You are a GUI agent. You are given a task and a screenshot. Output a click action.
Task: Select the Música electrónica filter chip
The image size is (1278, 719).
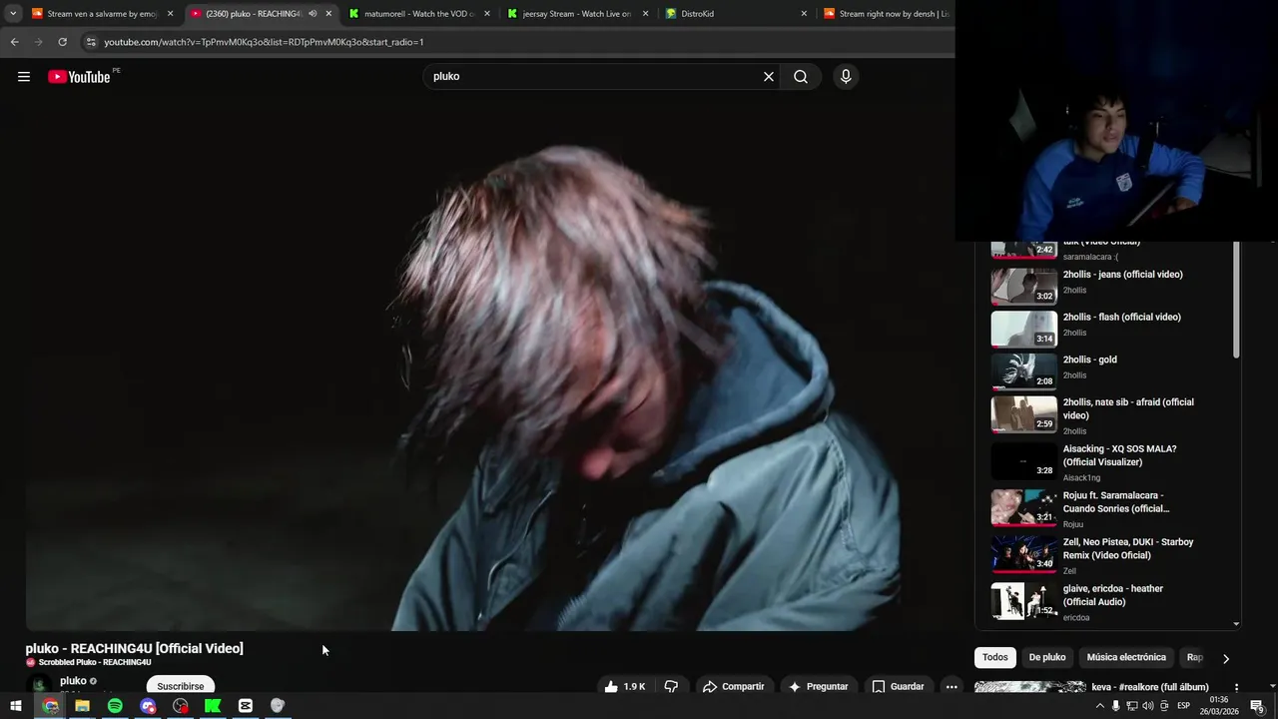(1126, 657)
